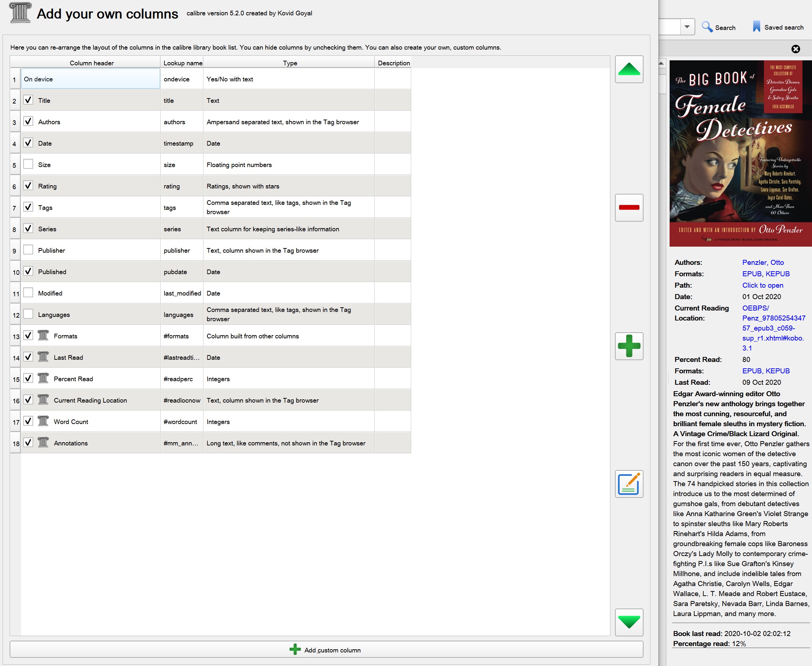Viewport: 812px width, 666px height.
Task: Click the magnifier Search icon
Action: pyautogui.click(x=706, y=27)
